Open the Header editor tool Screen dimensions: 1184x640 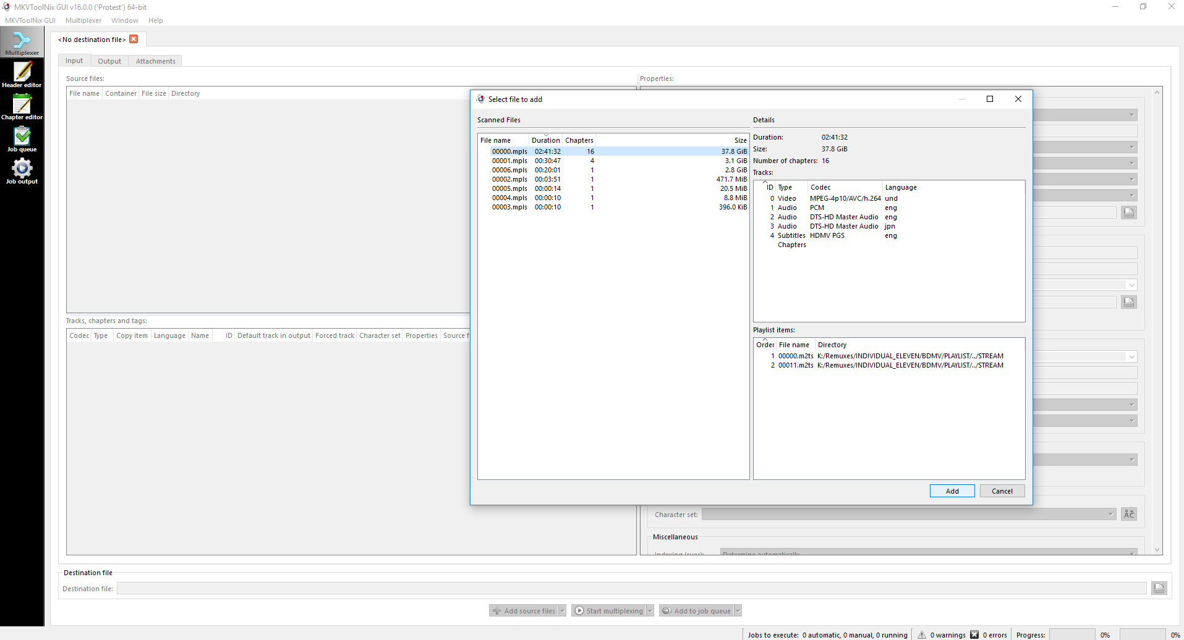[22, 75]
